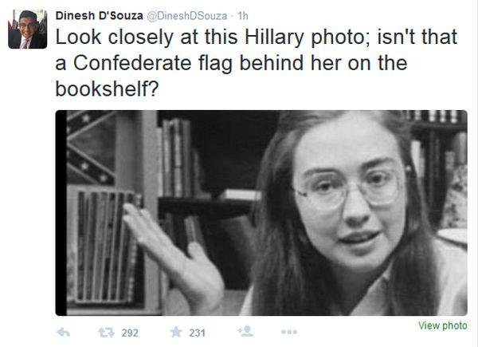Click the 1h timestamp of the tweet
Viewport: 478px width, 347px height.
243,16
